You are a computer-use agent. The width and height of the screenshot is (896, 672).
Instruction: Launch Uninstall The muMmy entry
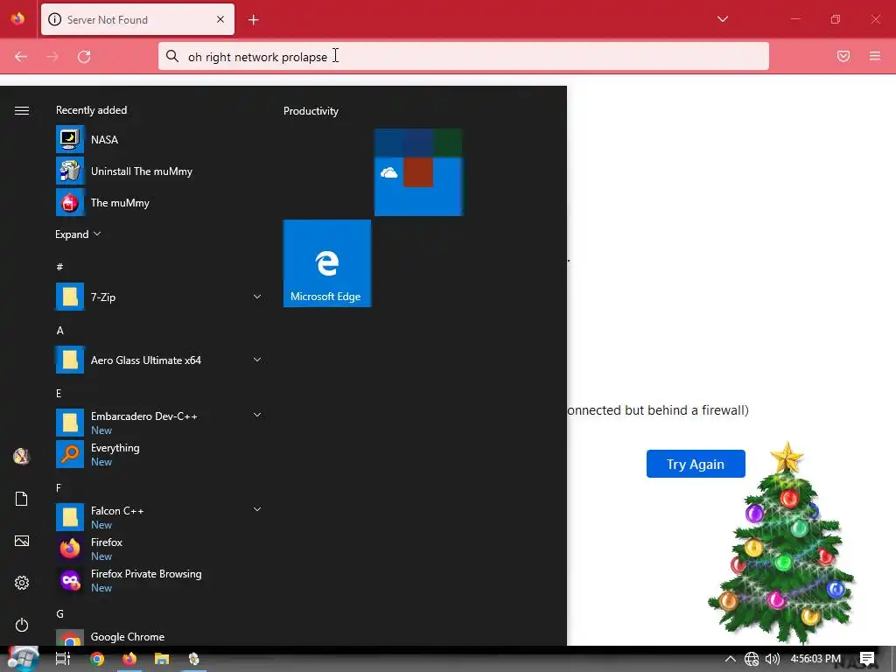pos(159,171)
